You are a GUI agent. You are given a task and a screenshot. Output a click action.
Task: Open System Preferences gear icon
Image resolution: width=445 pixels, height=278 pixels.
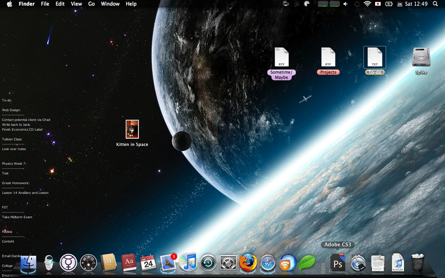click(228, 263)
